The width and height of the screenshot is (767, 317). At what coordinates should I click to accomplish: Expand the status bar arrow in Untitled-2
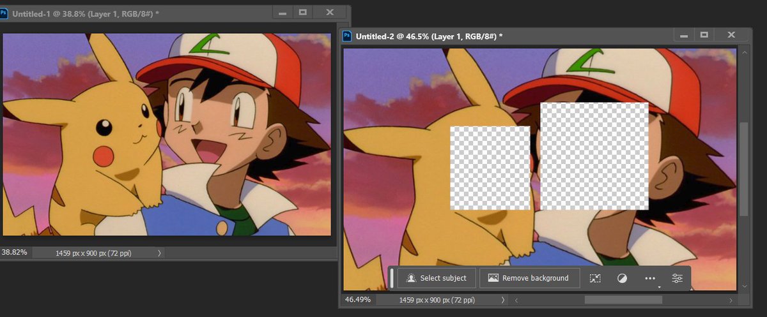click(x=503, y=300)
